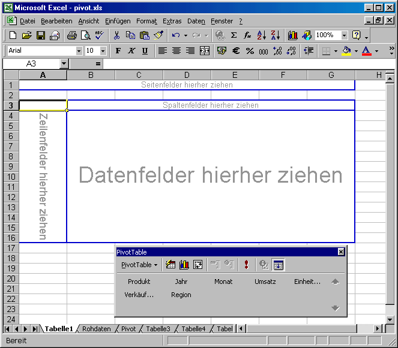Click the Cut scissors icon

[116, 35]
